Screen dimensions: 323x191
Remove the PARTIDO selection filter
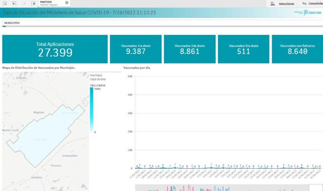coord(67,3)
